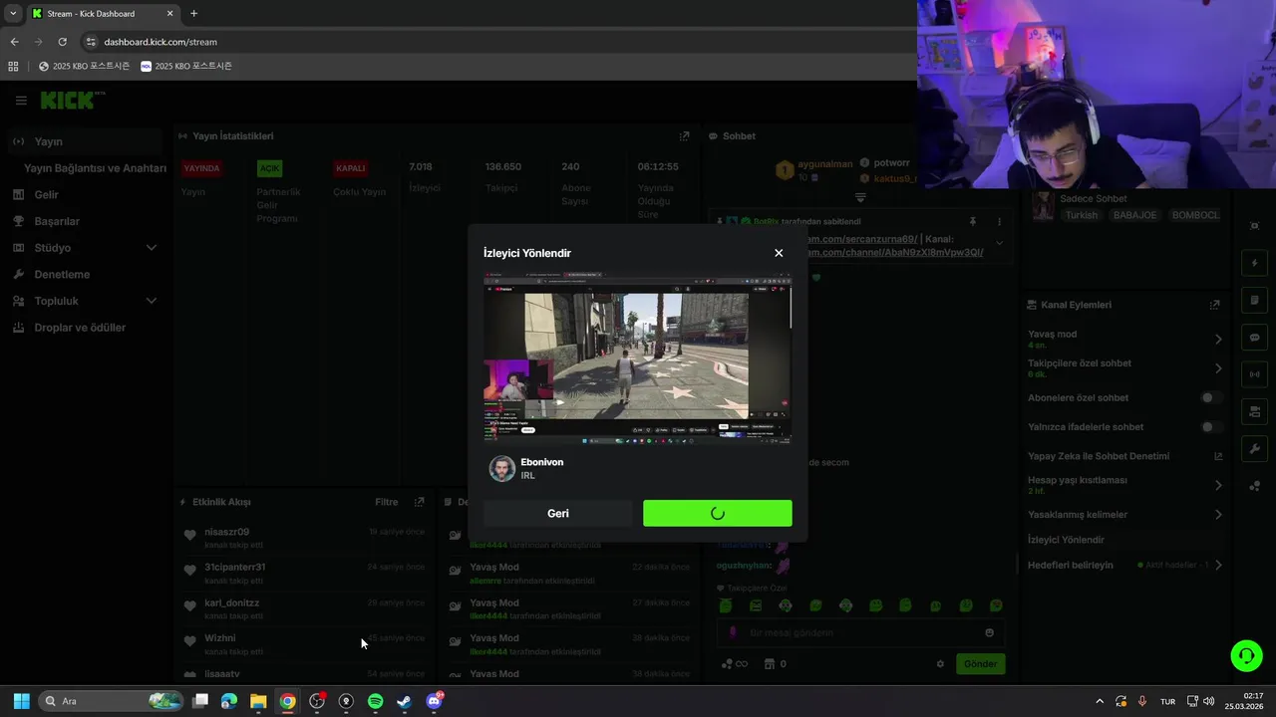The height and width of the screenshot is (717, 1276).
Task: Click nisaszr09 in the activity feed
Action: (x=226, y=532)
